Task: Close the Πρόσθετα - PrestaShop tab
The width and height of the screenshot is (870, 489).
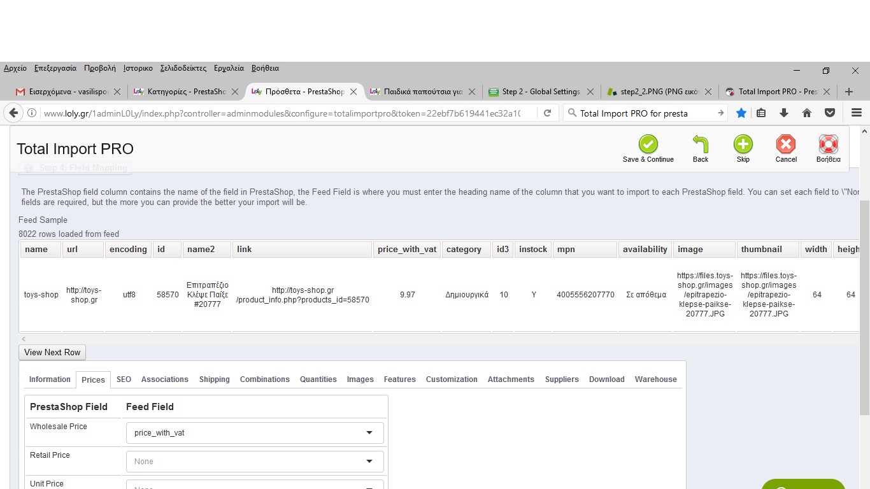Action: (x=353, y=92)
